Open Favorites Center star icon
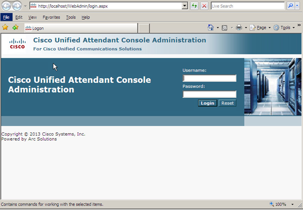The width and height of the screenshot is (303, 210). click(5, 27)
